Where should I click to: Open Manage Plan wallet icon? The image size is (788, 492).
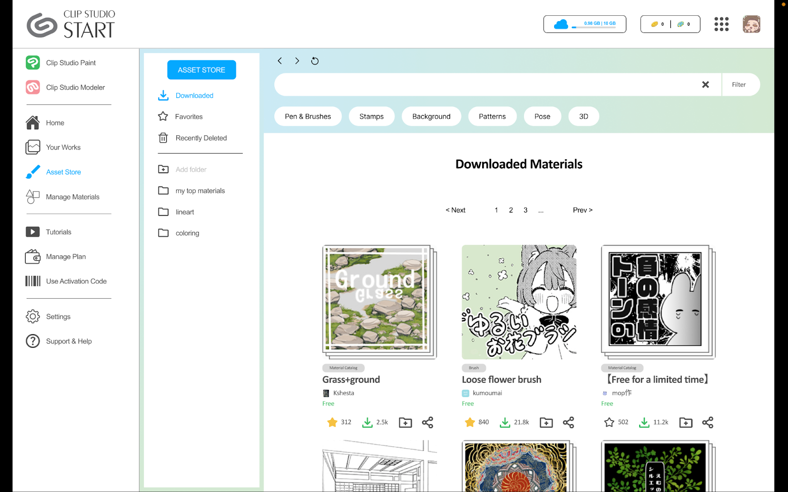point(33,256)
